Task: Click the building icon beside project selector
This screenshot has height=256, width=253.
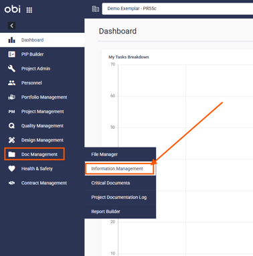Action: click(96, 9)
